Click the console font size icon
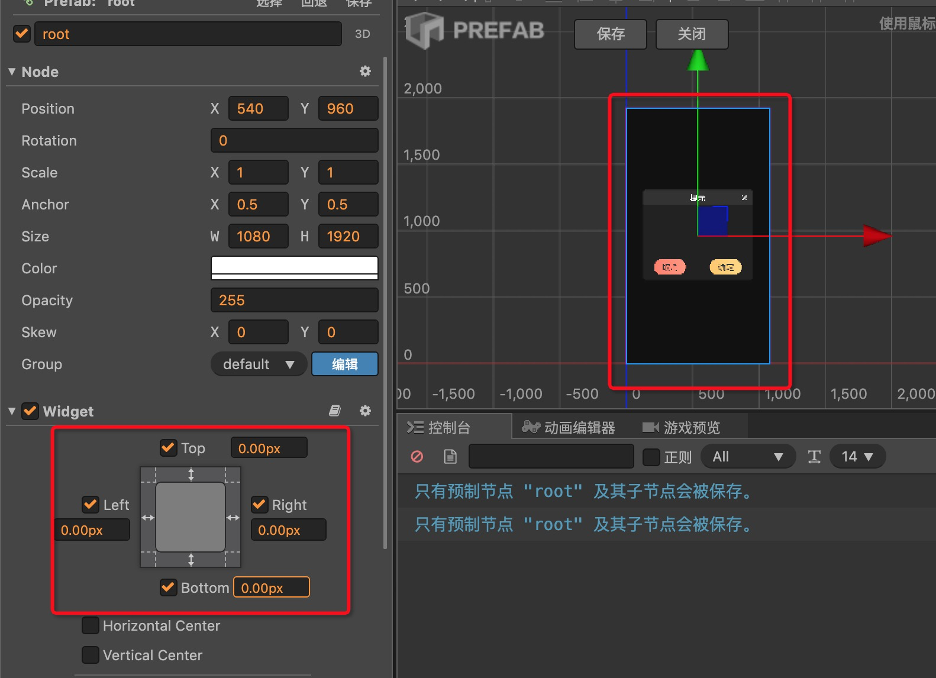The image size is (936, 678). coord(814,456)
